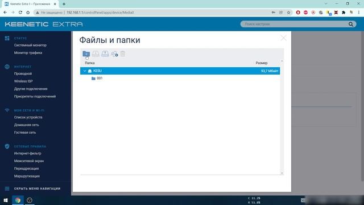This screenshot has height=205, width=364.
Task: Select the Keenetic Extra browser tab
Action: coord(31,4)
